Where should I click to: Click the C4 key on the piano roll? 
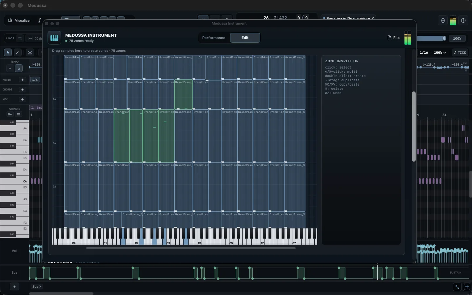(14, 181)
